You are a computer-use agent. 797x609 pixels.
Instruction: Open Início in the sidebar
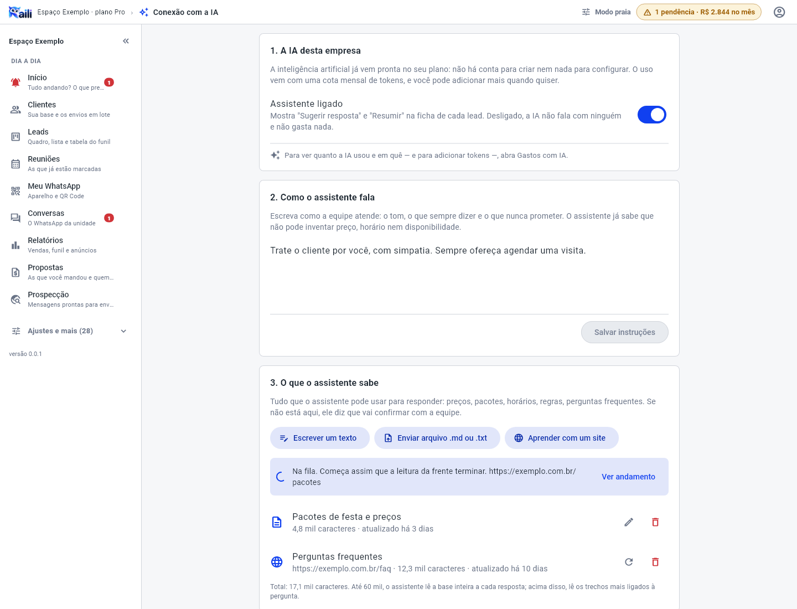[69, 82]
